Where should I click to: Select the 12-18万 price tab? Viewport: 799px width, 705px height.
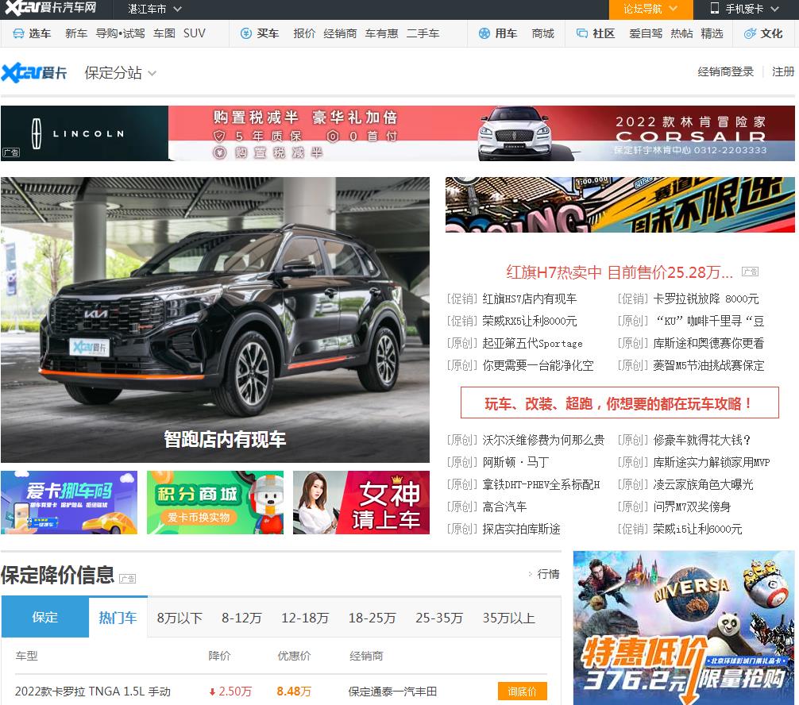point(305,618)
